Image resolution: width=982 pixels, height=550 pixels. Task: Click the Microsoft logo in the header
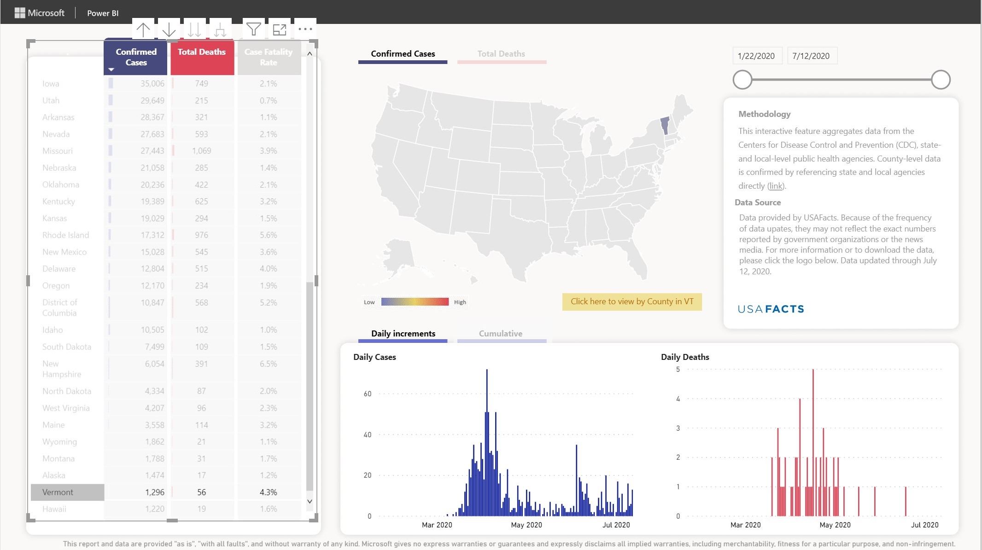point(39,13)
